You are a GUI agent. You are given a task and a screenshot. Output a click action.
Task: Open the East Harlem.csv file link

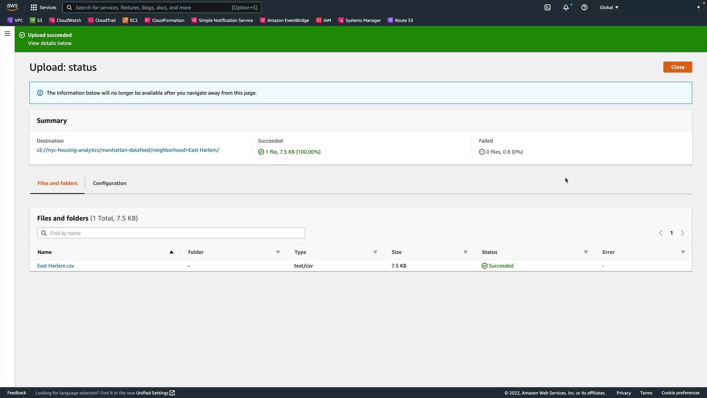(56, 266)
